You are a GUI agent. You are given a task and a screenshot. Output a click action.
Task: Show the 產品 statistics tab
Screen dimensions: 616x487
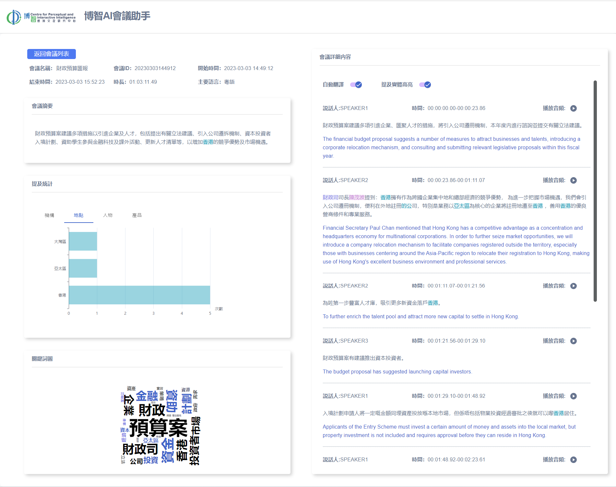[x=137, y=215]
